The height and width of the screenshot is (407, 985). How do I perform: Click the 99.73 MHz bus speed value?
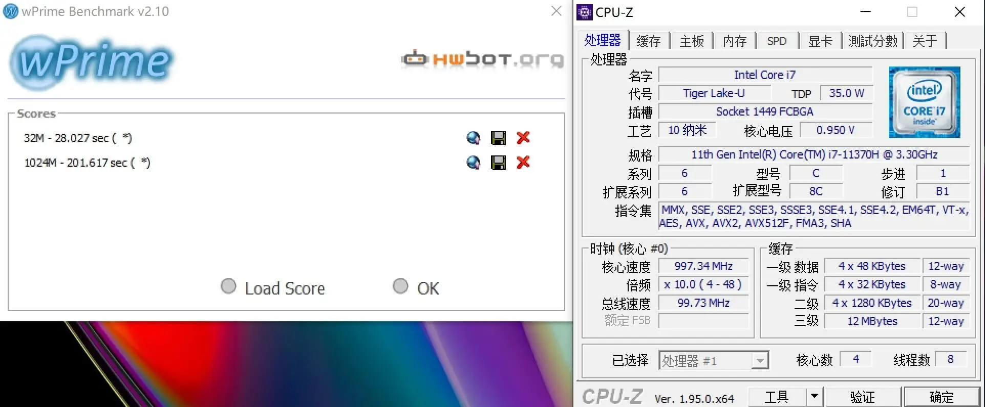pos(703,303)
